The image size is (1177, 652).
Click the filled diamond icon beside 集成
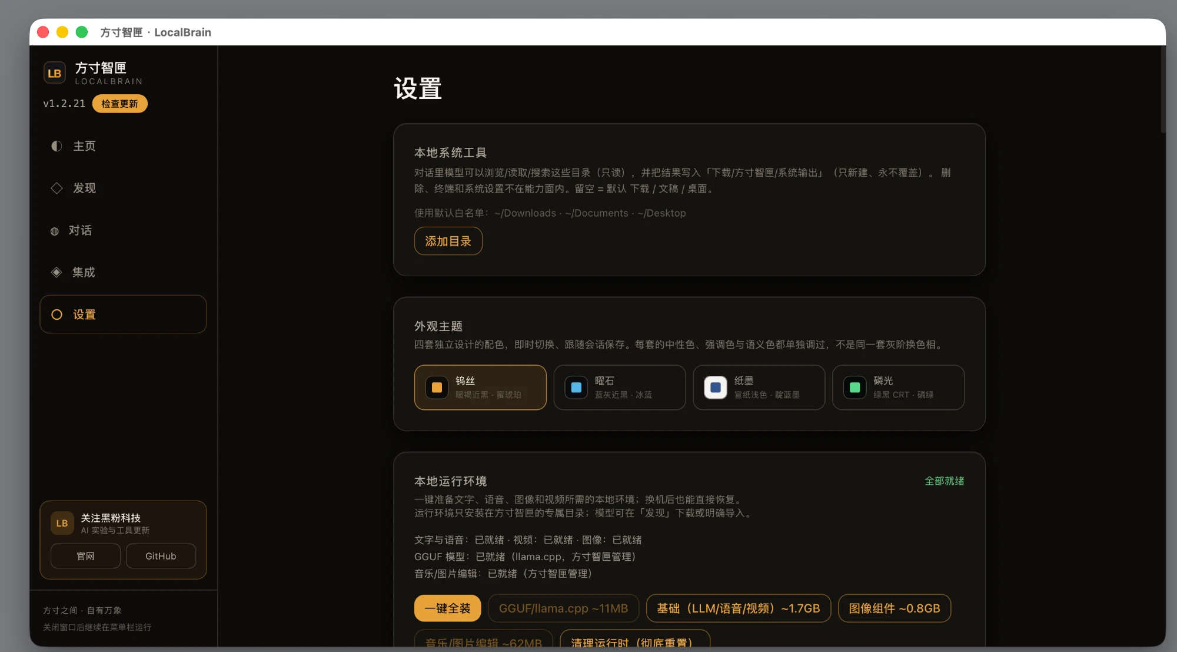click(x=56, y=272)
